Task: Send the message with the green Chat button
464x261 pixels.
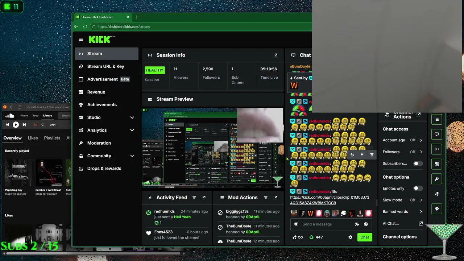Action: (x=365, y=237)
